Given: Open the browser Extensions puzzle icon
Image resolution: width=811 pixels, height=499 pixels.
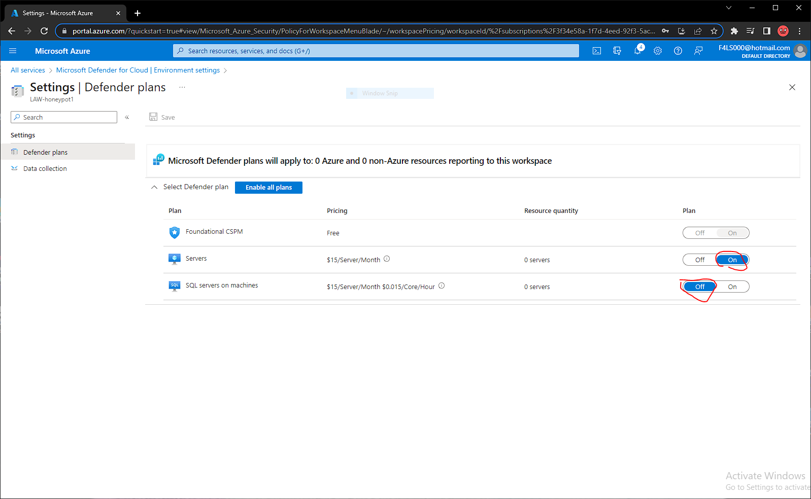Looking at the screenshot, I should (734, 31).
